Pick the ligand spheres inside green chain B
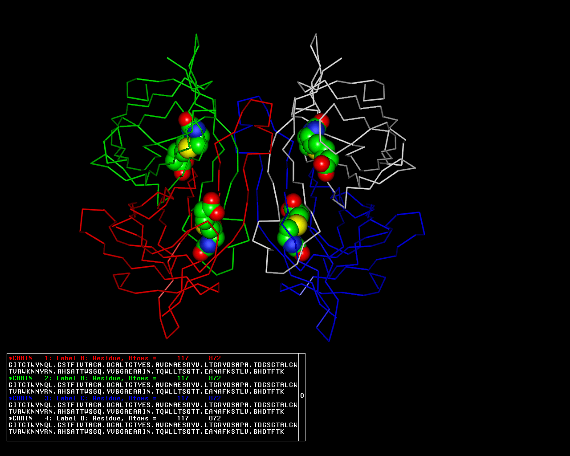Image resolution: width=570 pixels, height=456 pixels. tap(188, 147)
